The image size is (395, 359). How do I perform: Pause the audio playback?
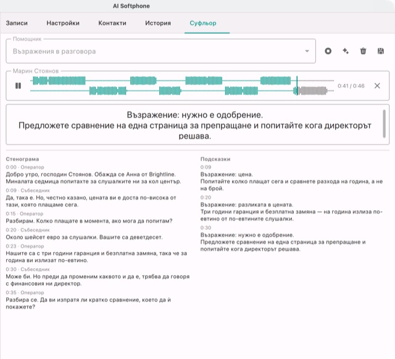pyautogui.click(x=18, y=86)
